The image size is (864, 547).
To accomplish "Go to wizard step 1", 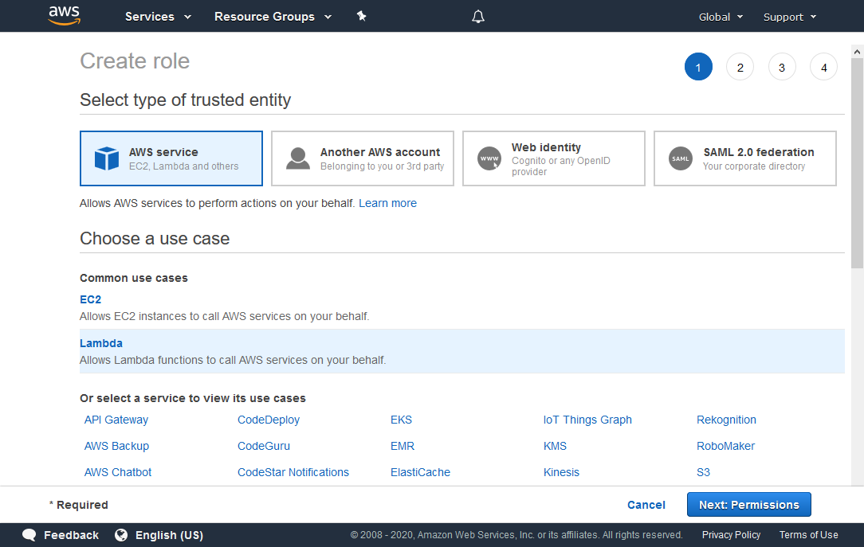I will click(698, 67).
